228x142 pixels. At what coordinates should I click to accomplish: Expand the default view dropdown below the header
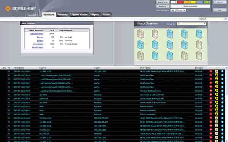point(213,19)
